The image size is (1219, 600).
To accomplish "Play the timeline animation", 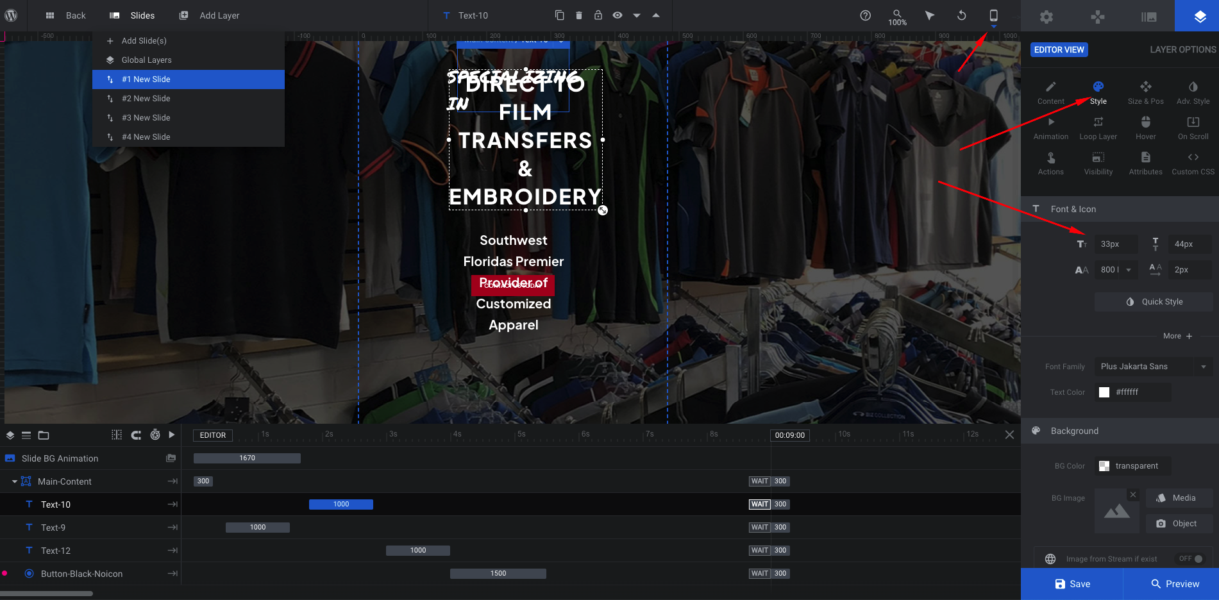I will coord(172,435).
